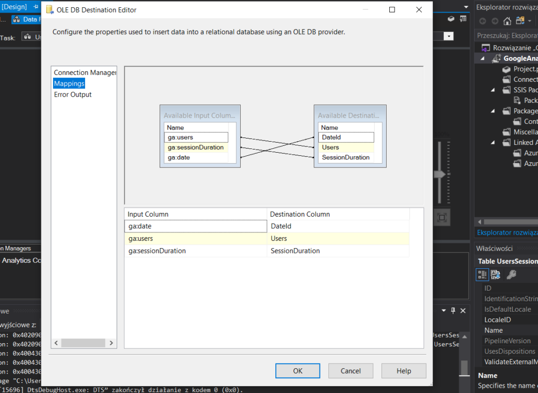The width and height of the screenshot is (538, 393).
Task: Click the Property Pages wrench icon
Action: click(x=511, y=274)
